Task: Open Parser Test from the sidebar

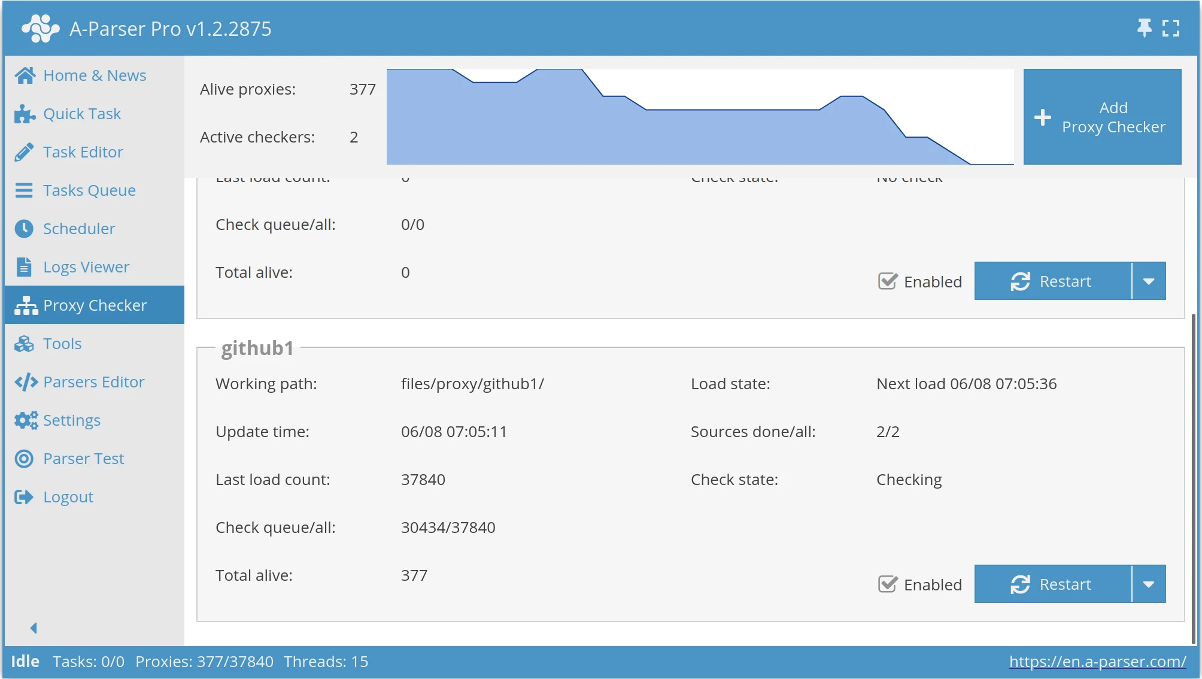Action: (24, 458)
